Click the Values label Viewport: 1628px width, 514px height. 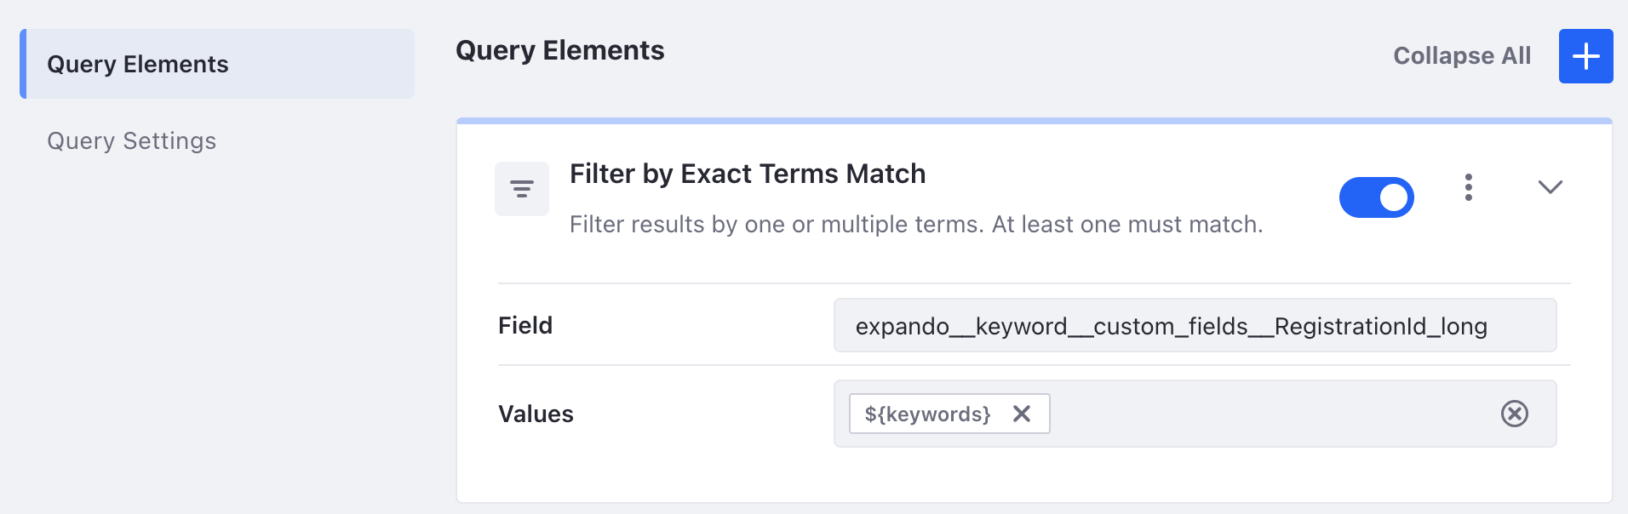[x=536, y=414]
